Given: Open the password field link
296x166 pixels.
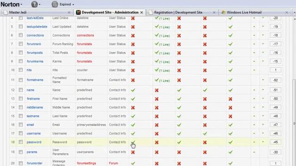Looking at the screenshot, I should pos(34,142).
